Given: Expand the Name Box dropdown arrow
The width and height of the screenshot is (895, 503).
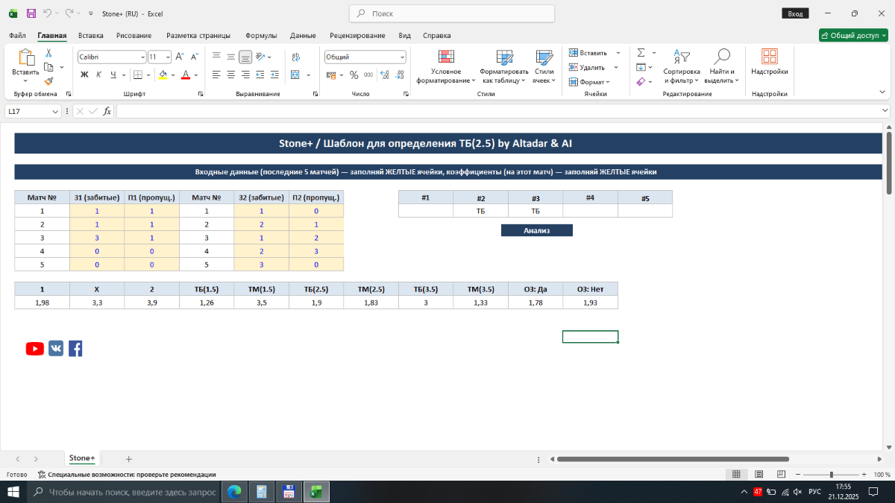Looking at the screenshot, I should [x=55, y=111].
